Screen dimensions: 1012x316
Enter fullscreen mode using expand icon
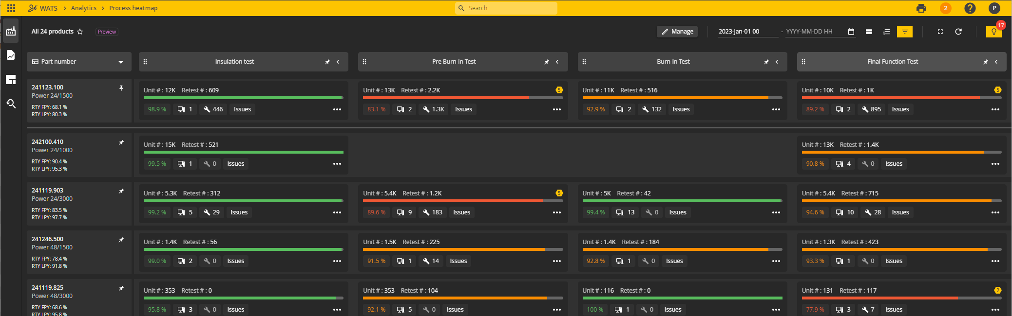coord(940,32)
